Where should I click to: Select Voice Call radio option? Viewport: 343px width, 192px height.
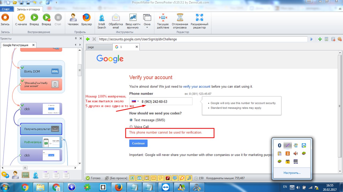coord(131,127)
